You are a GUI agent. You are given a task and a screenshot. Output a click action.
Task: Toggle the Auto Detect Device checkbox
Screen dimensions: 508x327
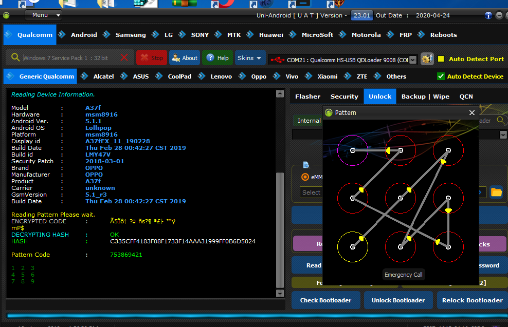tap(441, 76)
